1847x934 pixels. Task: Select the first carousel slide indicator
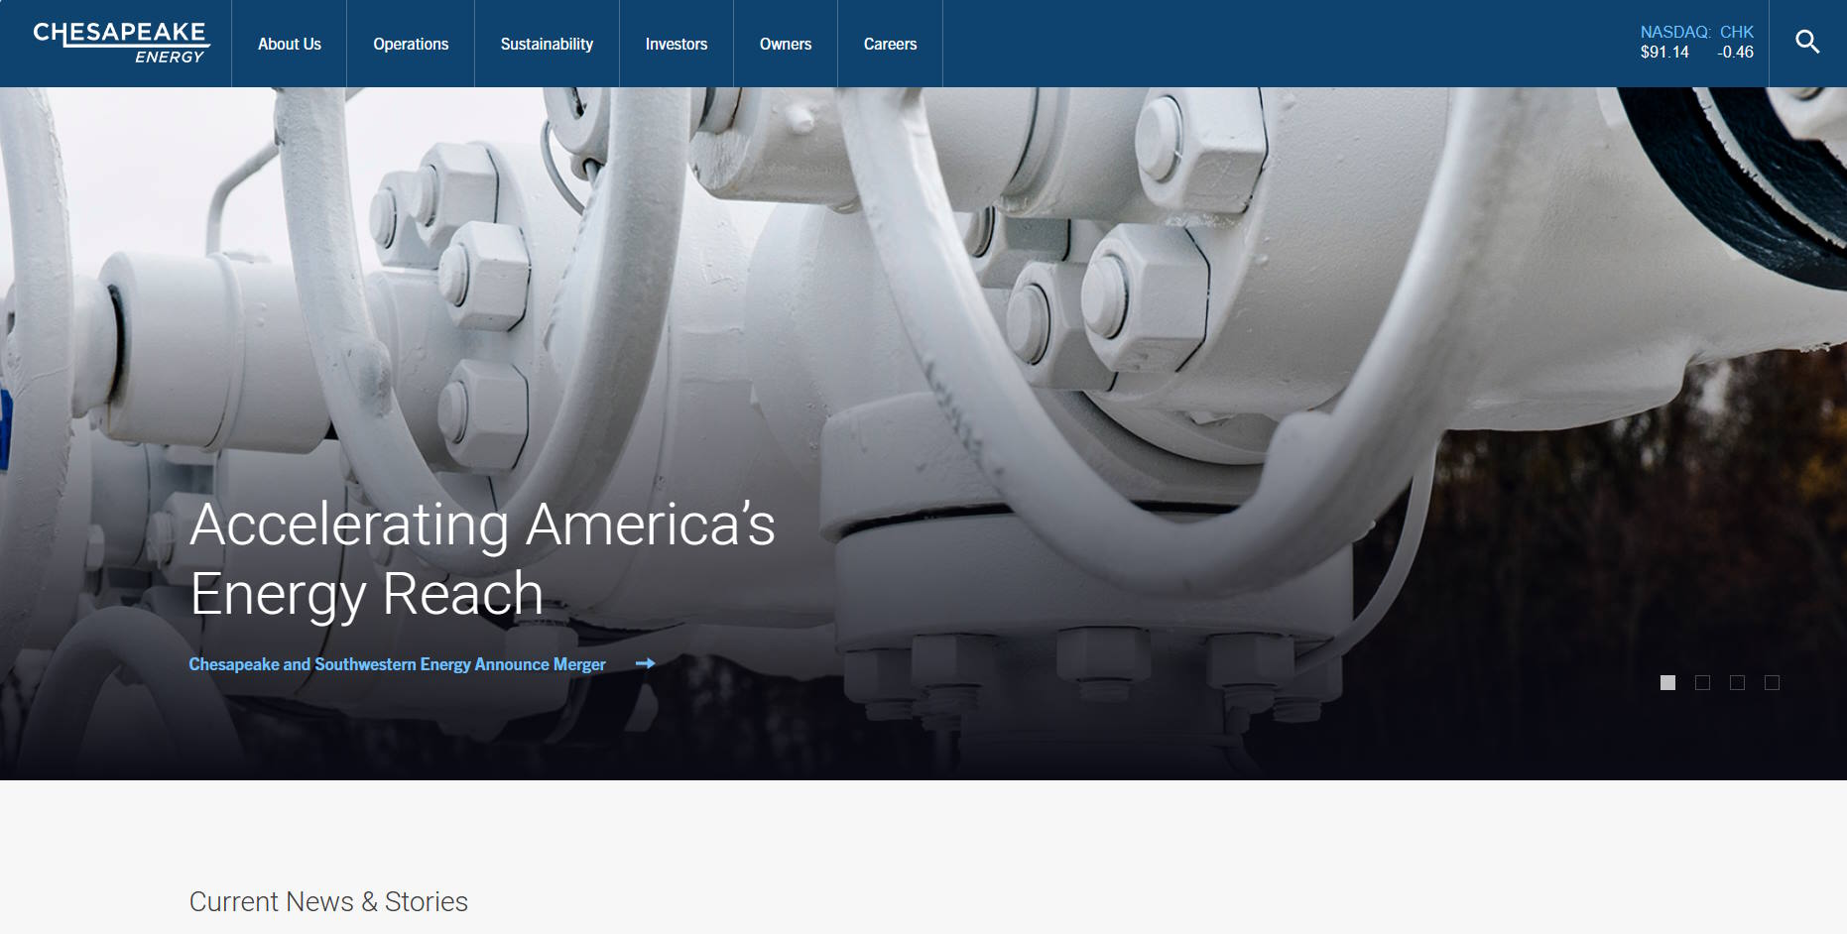coord(1668,682)
